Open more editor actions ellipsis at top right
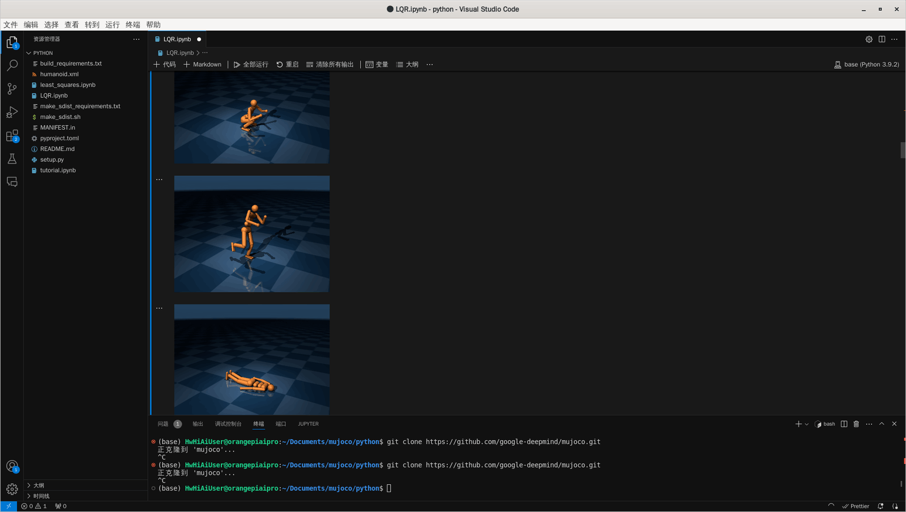Viewport: 906px width, 512px height. tap(895, 39)
